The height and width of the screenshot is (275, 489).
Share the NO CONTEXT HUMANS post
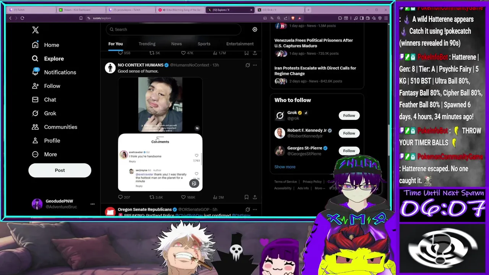255,197
